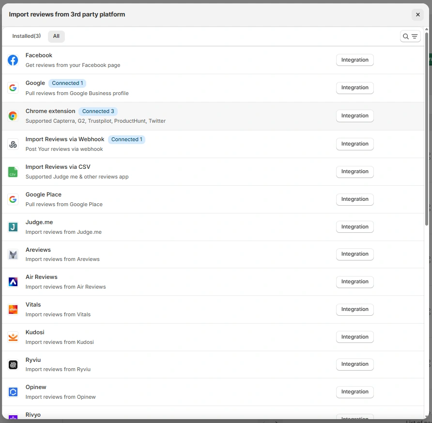Click the CSV import icon
The width and height of the screenshot is (432, 423).
click(13, 171)
